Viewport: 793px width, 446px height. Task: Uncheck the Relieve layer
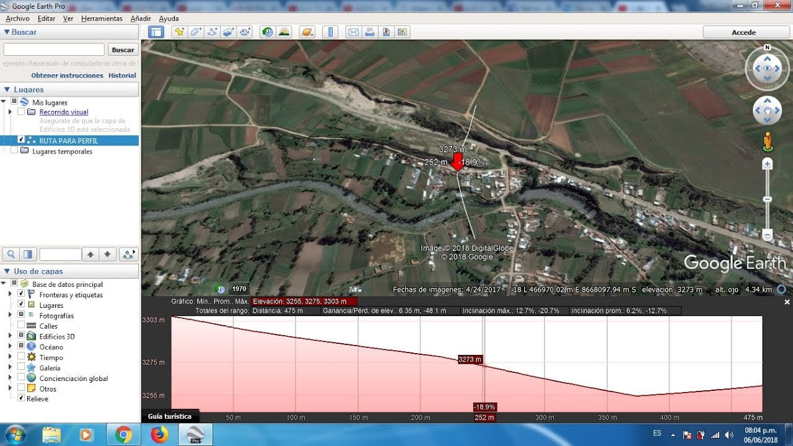pos(22,398)
